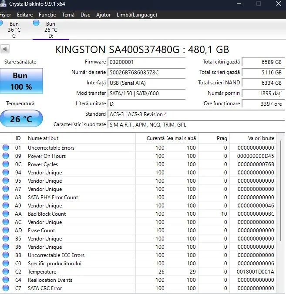Click Total scrieri gazdă value 5116 GB

click(263, 72)
